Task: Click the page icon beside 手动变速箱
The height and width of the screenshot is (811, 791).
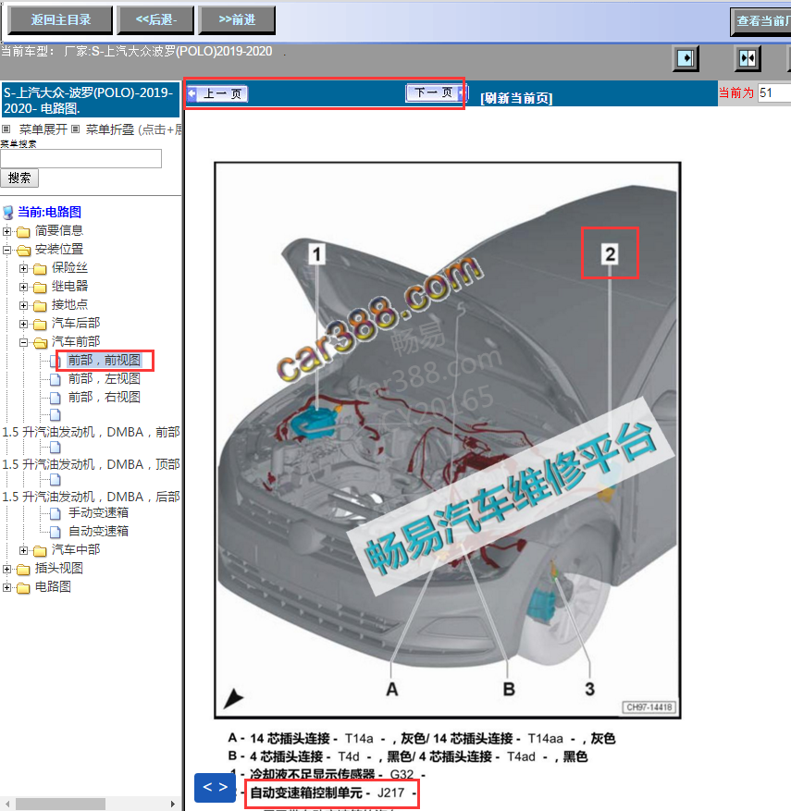Action: tap(56, 513)
